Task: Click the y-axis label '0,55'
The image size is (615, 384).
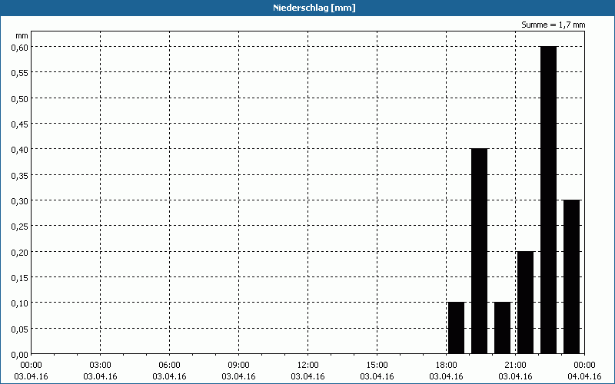Action: click(20, 72)
